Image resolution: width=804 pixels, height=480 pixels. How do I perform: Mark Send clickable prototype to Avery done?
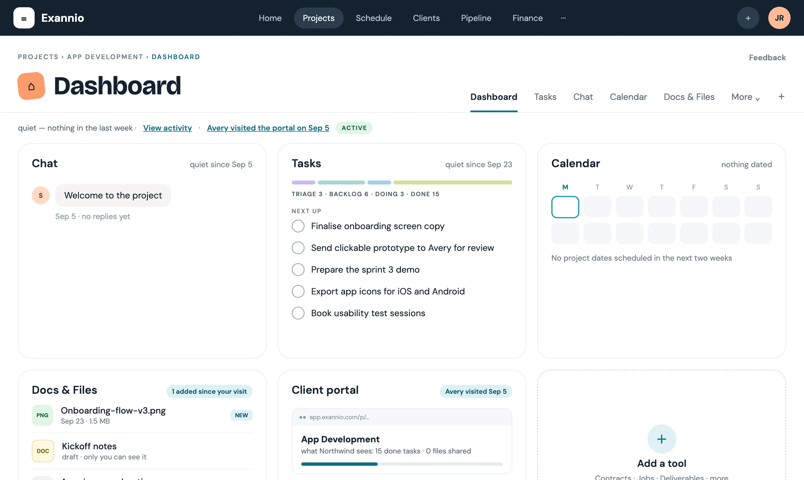(298, 248)
